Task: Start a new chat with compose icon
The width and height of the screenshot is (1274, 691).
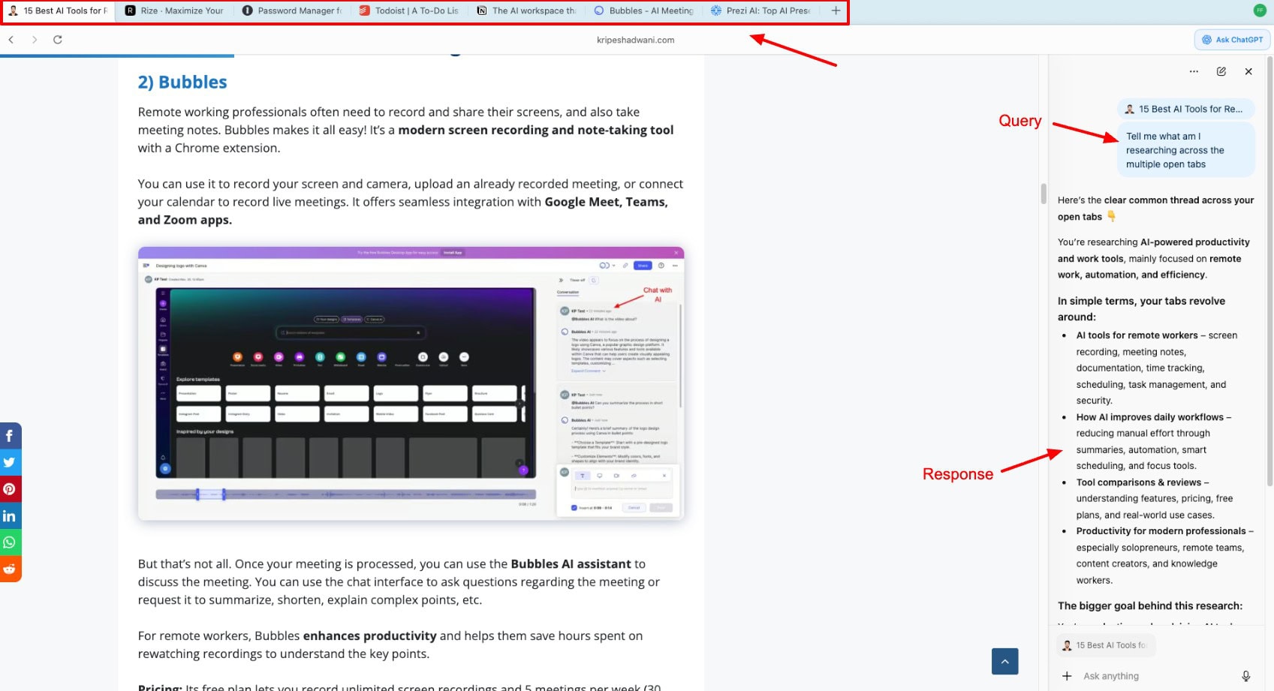Action: coord(1221,71)
